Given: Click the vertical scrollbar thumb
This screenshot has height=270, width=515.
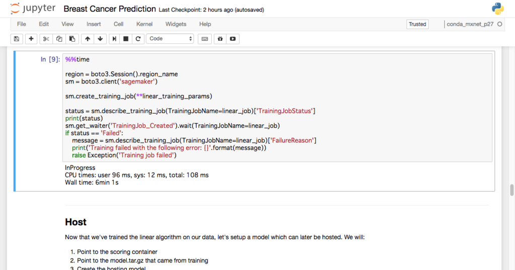Looking at the screenshot, I should tap(511, 190).
